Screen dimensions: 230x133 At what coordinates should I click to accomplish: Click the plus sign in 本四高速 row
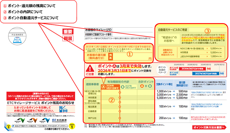[120, 97]
